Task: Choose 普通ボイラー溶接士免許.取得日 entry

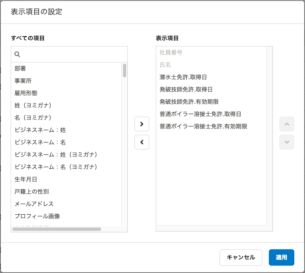Action: (x=200, y=114)
